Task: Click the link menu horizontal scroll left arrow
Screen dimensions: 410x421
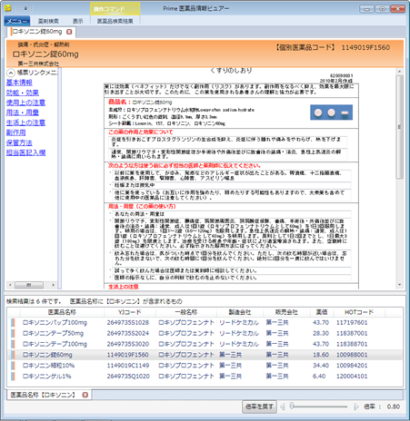Action: click(x=10, y=285)
